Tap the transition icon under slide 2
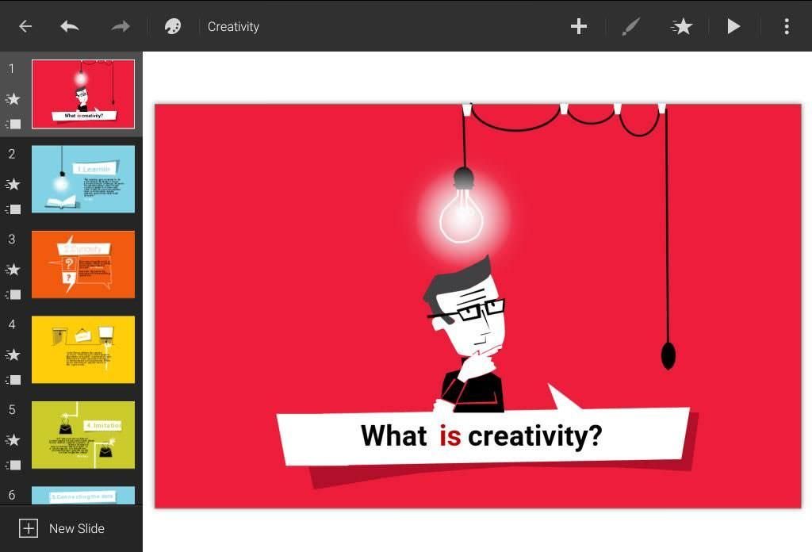 click(13, 209)
